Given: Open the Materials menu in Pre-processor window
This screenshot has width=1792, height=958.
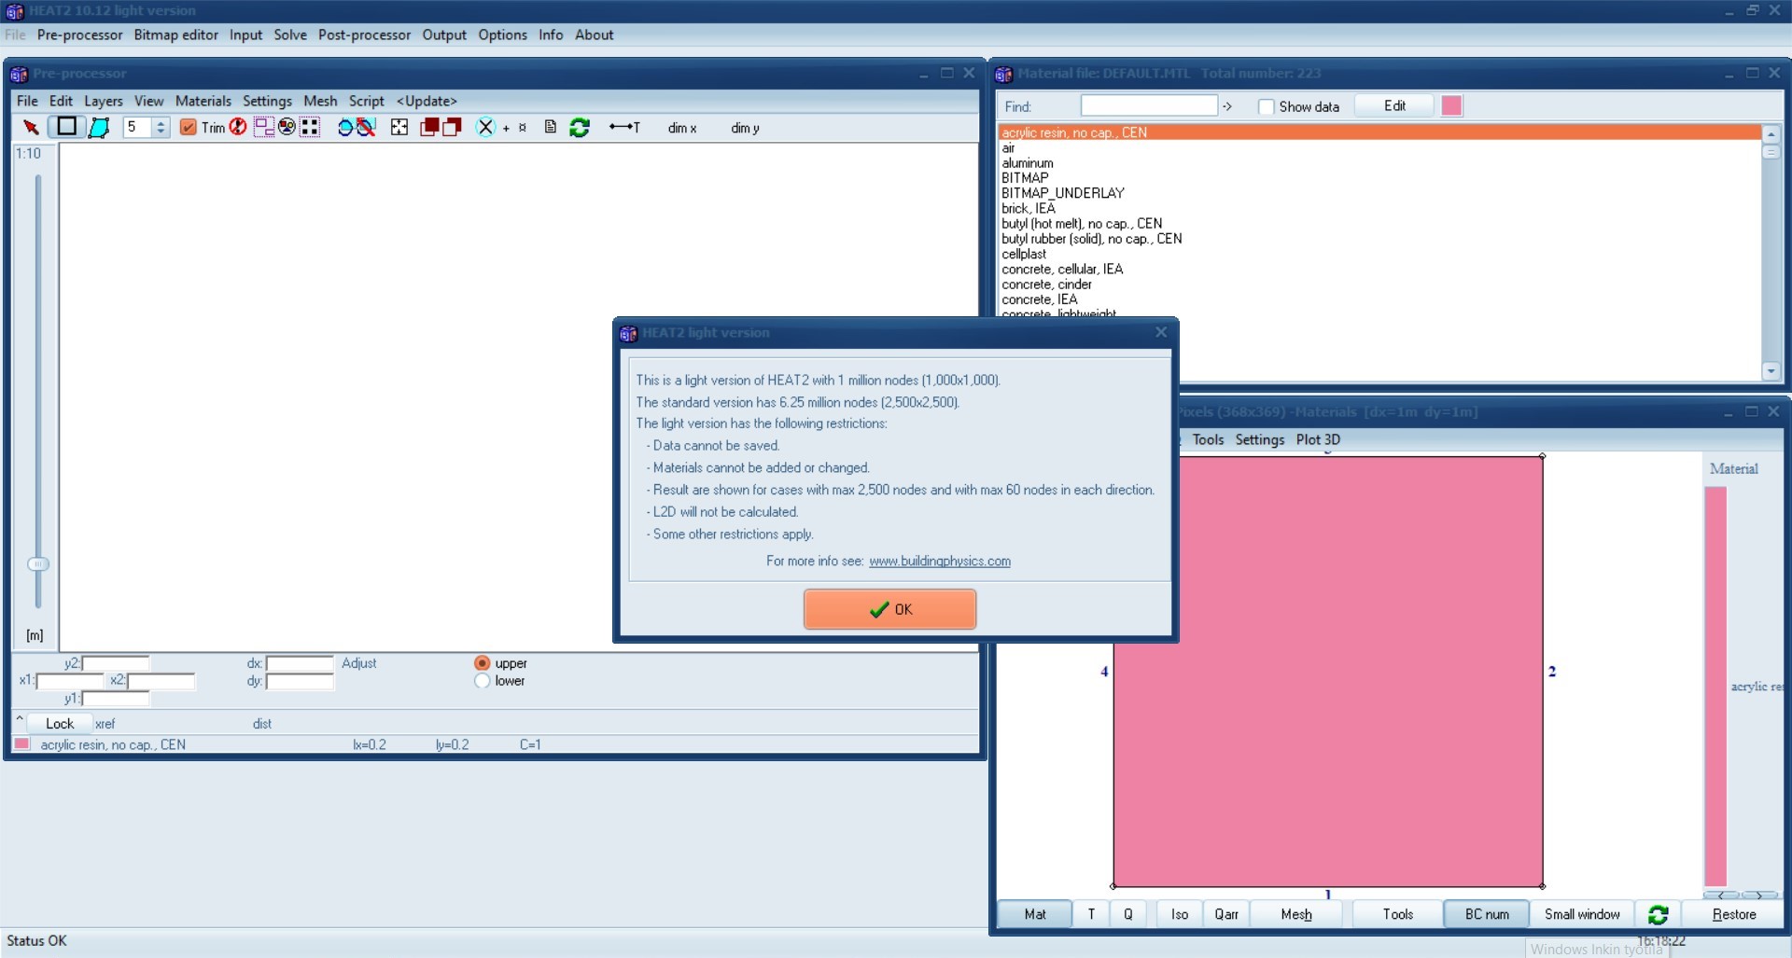Looking at the screenshot, I should tap(203, 102).
